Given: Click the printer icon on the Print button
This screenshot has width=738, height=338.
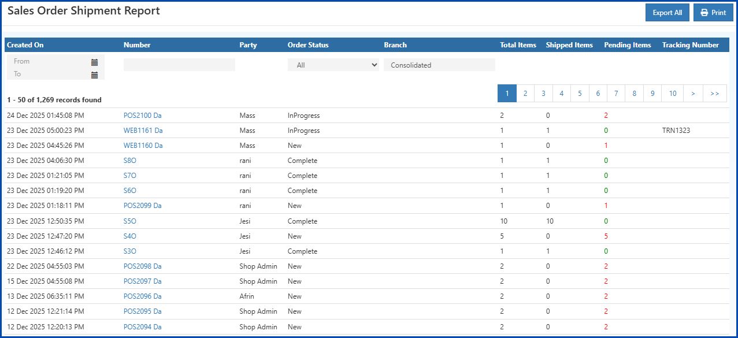Looking at the screenshot, I should click(x=704, y=12).
